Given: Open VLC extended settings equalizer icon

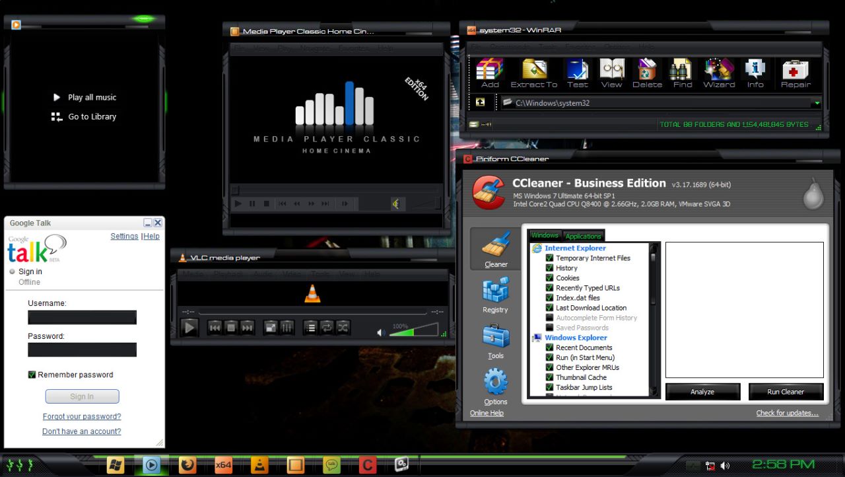Looking at the screenshot, I should 287,327.
